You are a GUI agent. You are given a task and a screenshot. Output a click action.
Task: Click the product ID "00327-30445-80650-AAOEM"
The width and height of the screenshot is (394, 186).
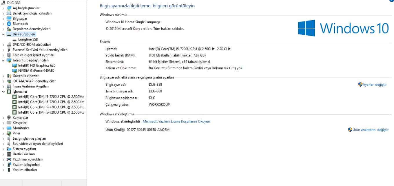coord(148,130)
